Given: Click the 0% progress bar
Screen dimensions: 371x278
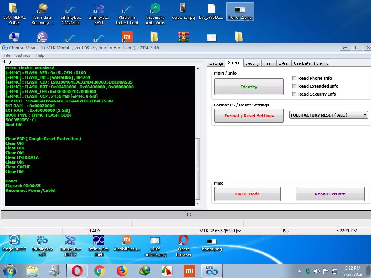Looking at the screenshot, I should (x=187, y=215).
